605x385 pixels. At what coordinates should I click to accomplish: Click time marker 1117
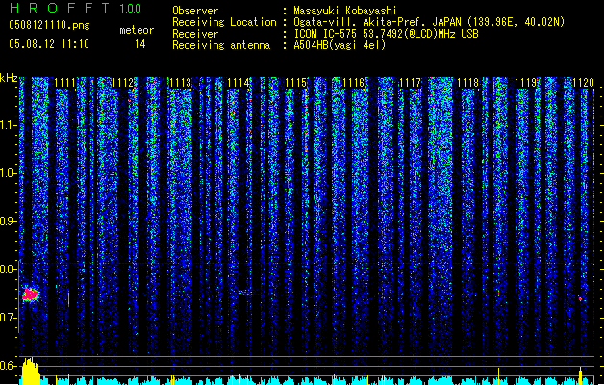tap(411, 83)
